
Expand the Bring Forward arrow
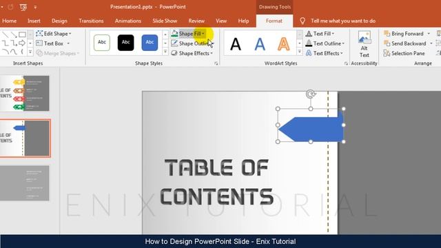click(429, 34)
